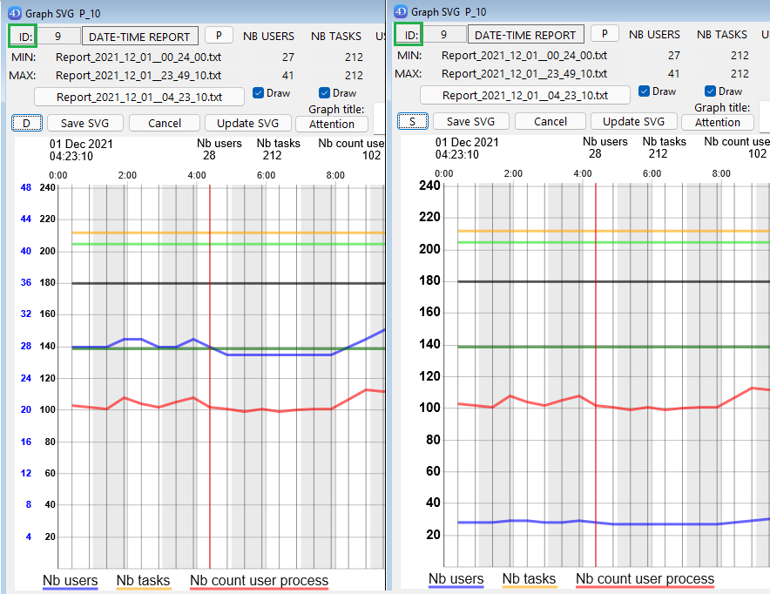The image size is (770, 594).
Task: Open the Report_2021_12_01__04_23_10.txt selector in right window
Action: point(525,95)
